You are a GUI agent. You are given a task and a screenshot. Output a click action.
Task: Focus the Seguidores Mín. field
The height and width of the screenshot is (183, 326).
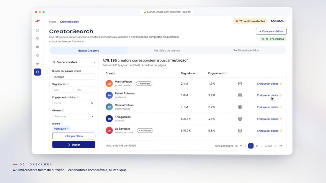click(62, 90)
